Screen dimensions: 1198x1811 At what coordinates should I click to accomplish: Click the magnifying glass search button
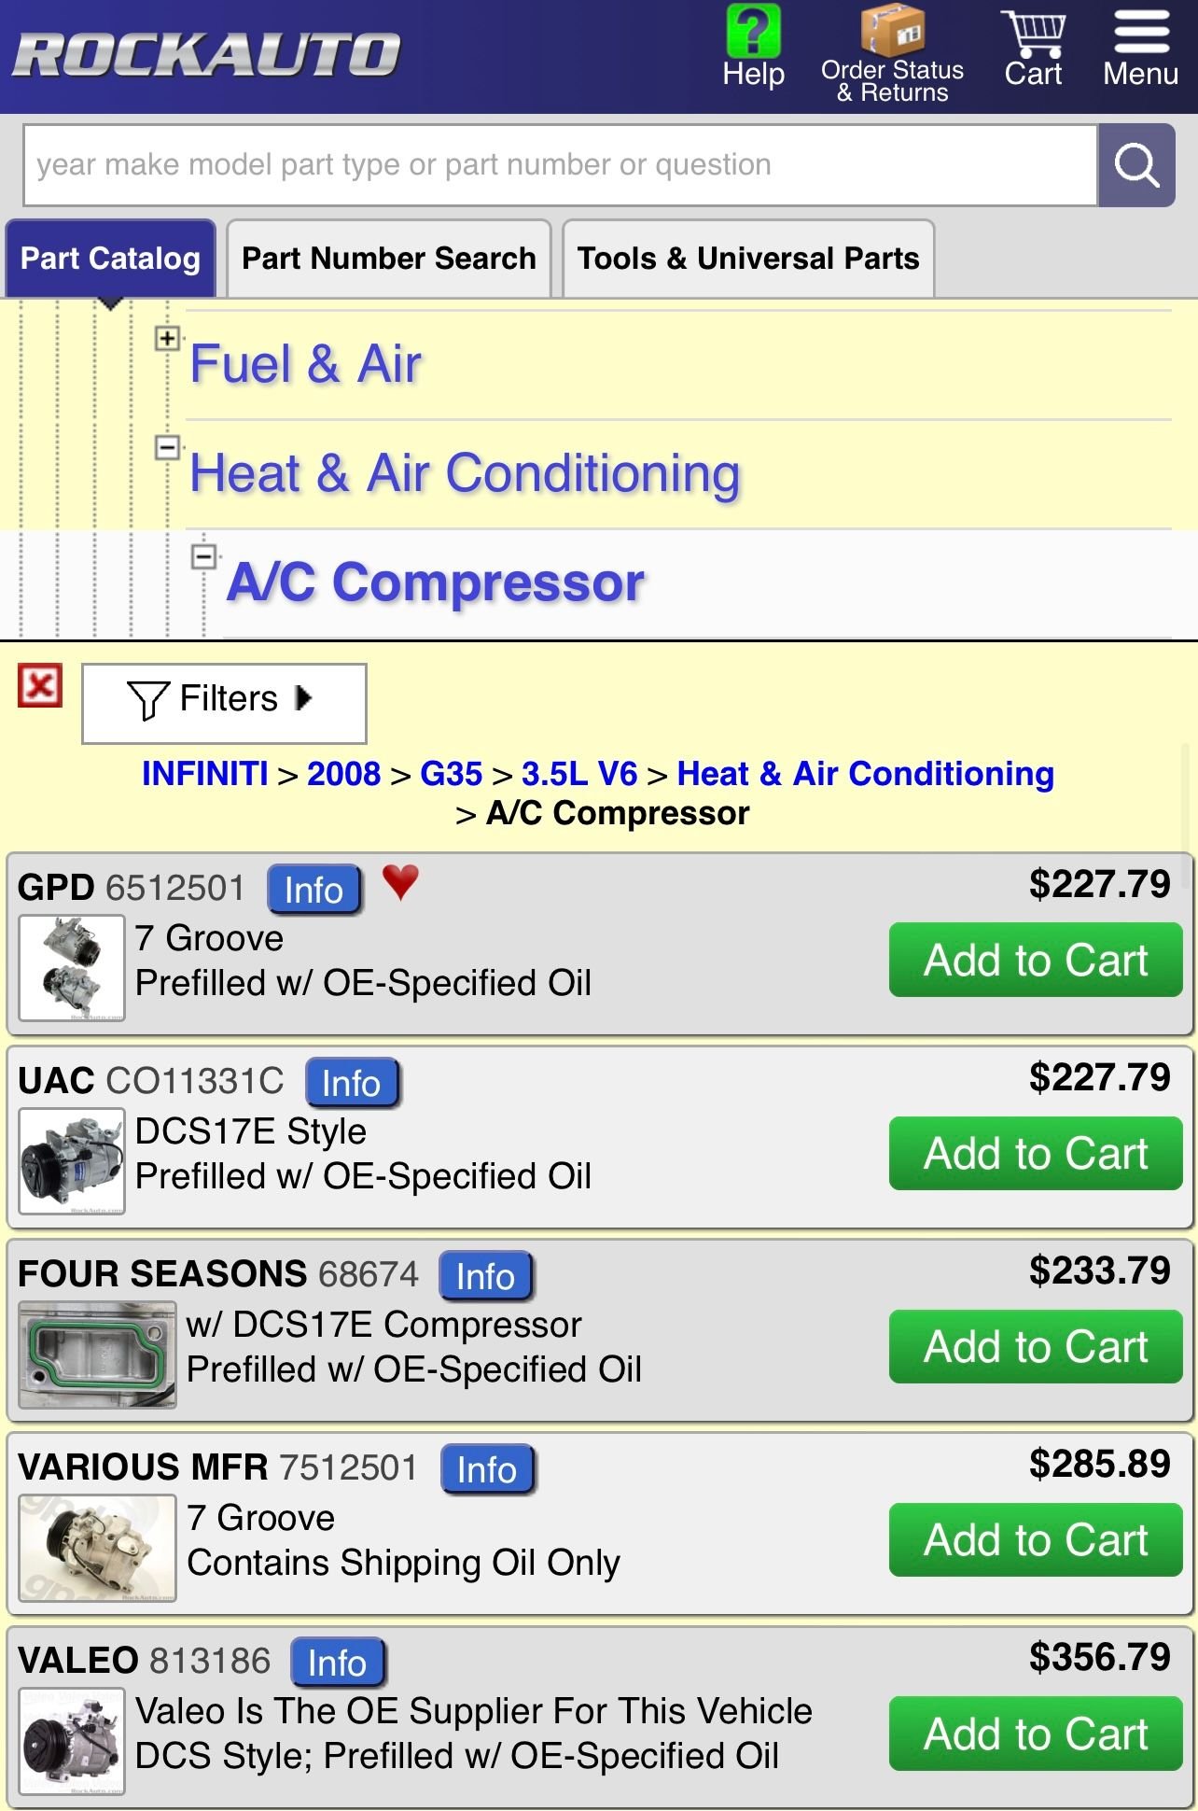pyautogui.click(x=1135, y=165)
